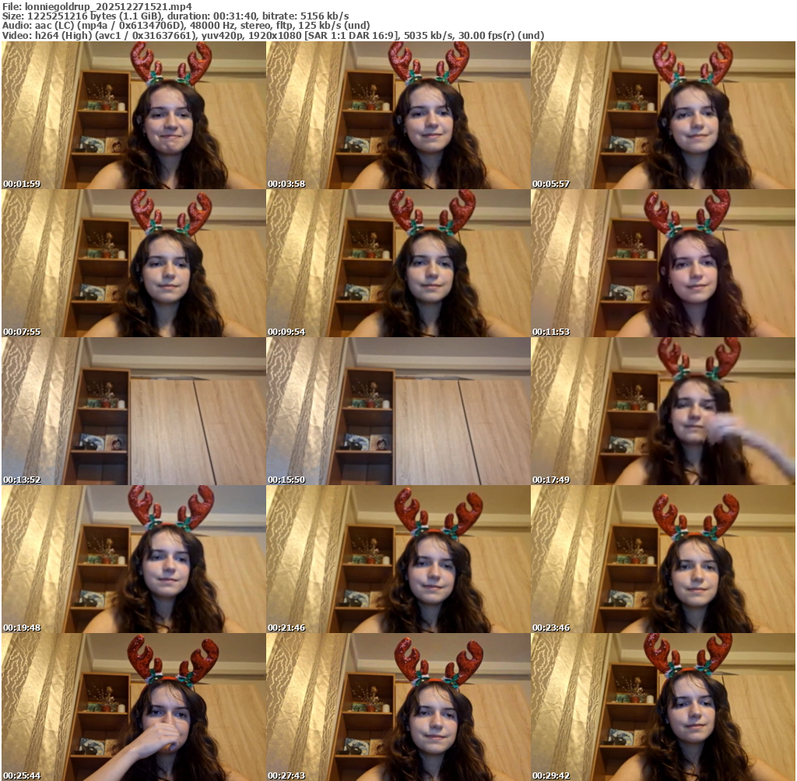Open the thumbnail stamped 00:05:57

coord(663,115)
